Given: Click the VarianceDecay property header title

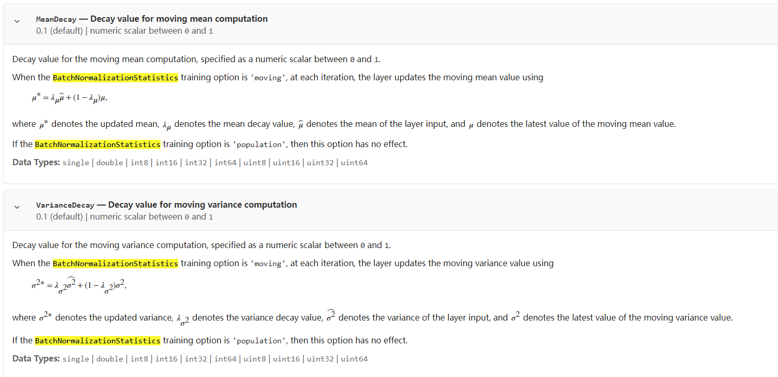Looking at the screenshot, I should pyautogui.click(x=166, y=205).
